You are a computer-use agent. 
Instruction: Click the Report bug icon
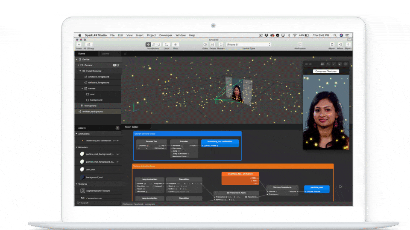[x=332, y=45]
